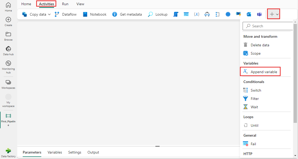Screen dimensions: 298x159
Task: Click the Teams activity icon
Action: (x=259, y=14)
